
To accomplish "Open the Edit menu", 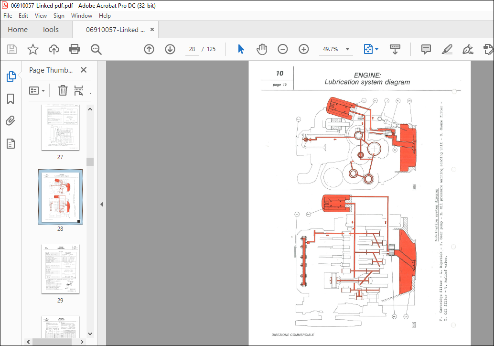I will 23,15.
